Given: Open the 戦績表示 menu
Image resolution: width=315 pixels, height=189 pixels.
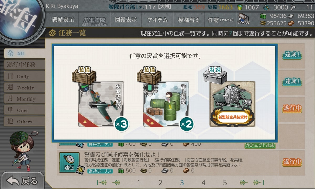Looking at the screenshot, I should coord(63,20).
